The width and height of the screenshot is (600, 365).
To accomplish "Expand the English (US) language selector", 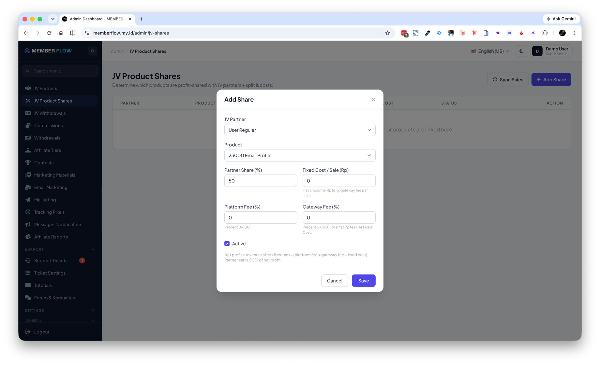I will click(490, 51).
